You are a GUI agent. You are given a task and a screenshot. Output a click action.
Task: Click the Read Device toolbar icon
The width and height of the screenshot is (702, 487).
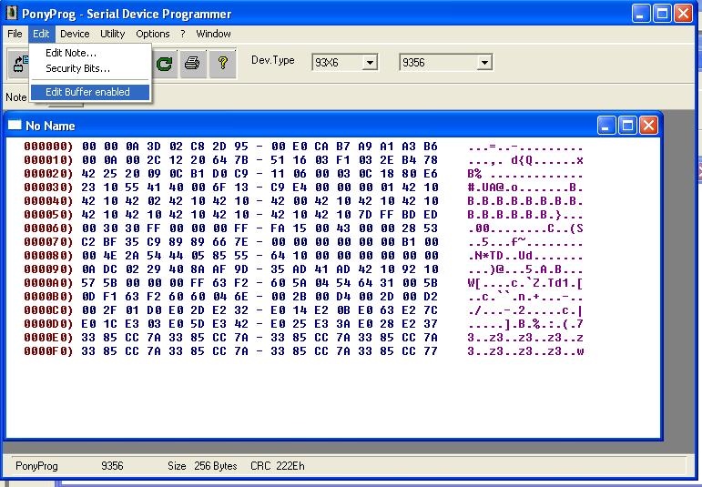(19, 64)
